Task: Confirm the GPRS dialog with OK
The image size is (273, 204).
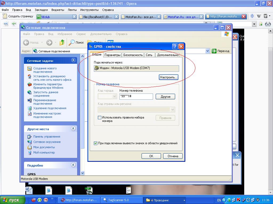Action: (x=151, y=156)
